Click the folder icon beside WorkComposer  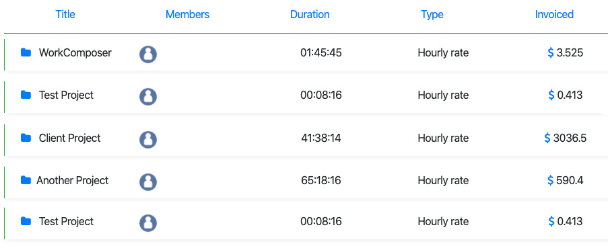point(26,52)
